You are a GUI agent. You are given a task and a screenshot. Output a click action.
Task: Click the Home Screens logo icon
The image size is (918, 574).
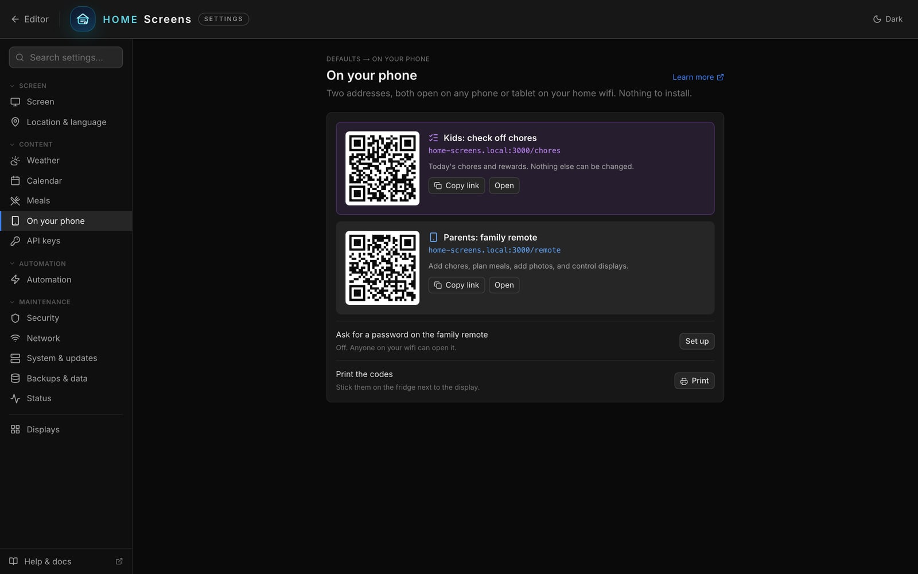(83, 19)
